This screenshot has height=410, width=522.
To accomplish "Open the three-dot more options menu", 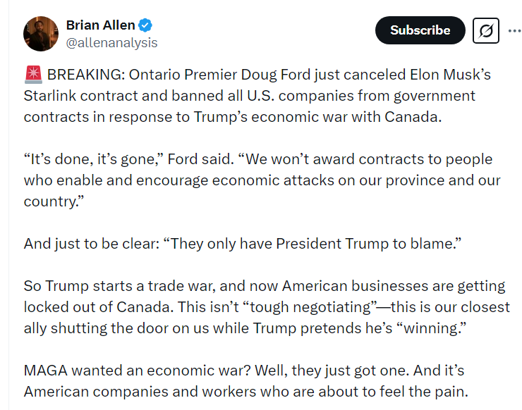I will [515, 31].
